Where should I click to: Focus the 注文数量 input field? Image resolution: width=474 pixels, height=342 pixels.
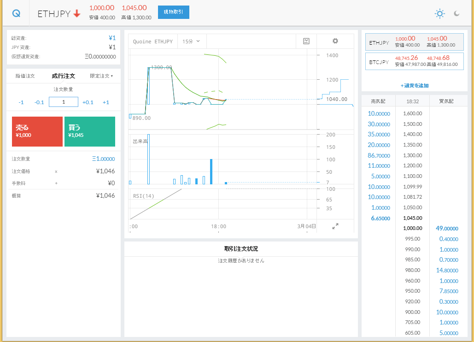(64, 102)
